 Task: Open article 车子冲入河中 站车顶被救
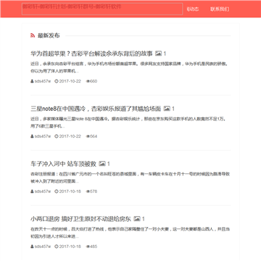63,164
